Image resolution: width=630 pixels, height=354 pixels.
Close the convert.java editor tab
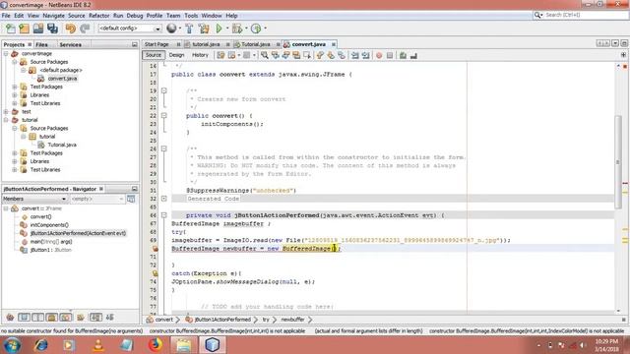(x=334, y=44)
